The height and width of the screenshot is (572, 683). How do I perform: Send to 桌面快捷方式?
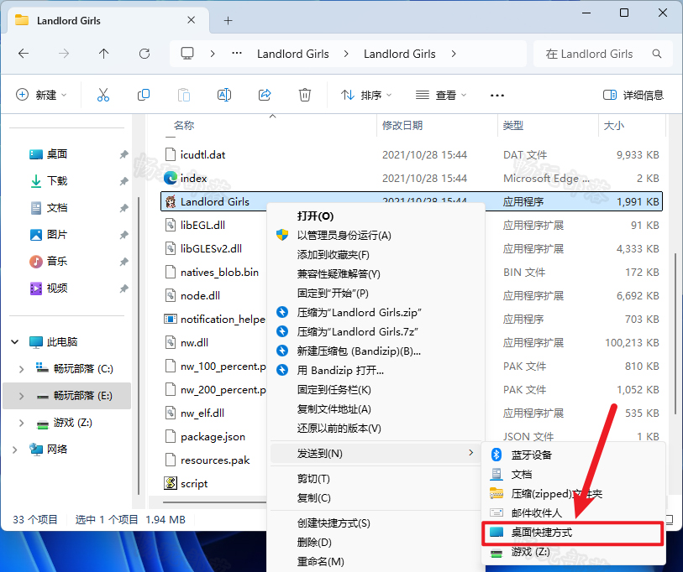[573, 533]
